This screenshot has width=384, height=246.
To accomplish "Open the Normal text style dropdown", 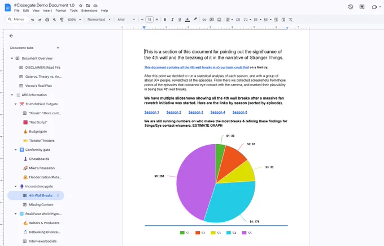I will tap(99, 20).
